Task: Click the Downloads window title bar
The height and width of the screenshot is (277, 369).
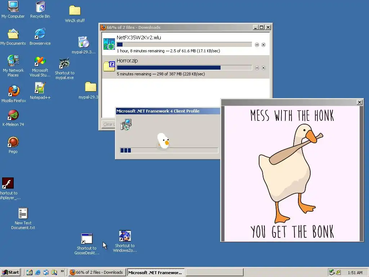Action: (x=177, y=27)
